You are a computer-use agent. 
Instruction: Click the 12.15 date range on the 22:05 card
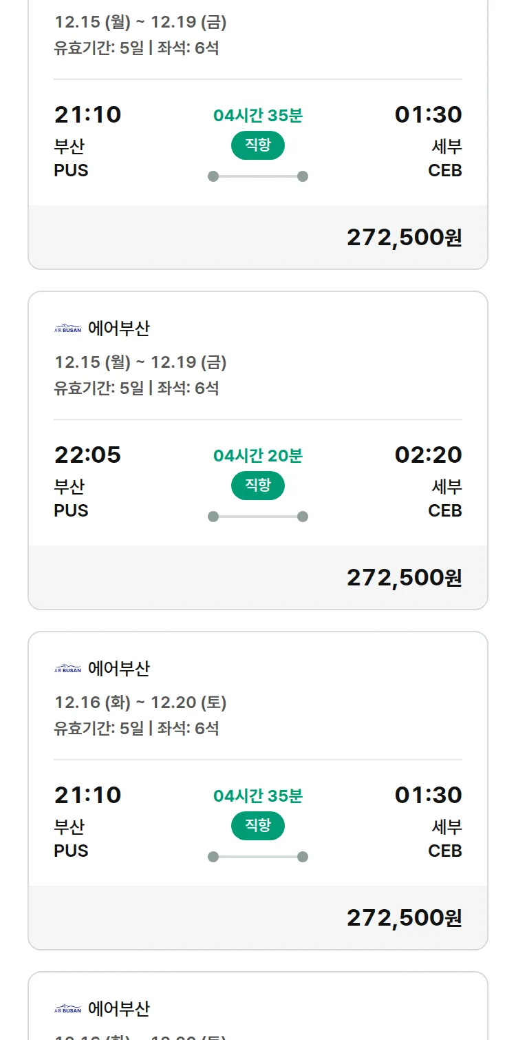tap(140, 362)
